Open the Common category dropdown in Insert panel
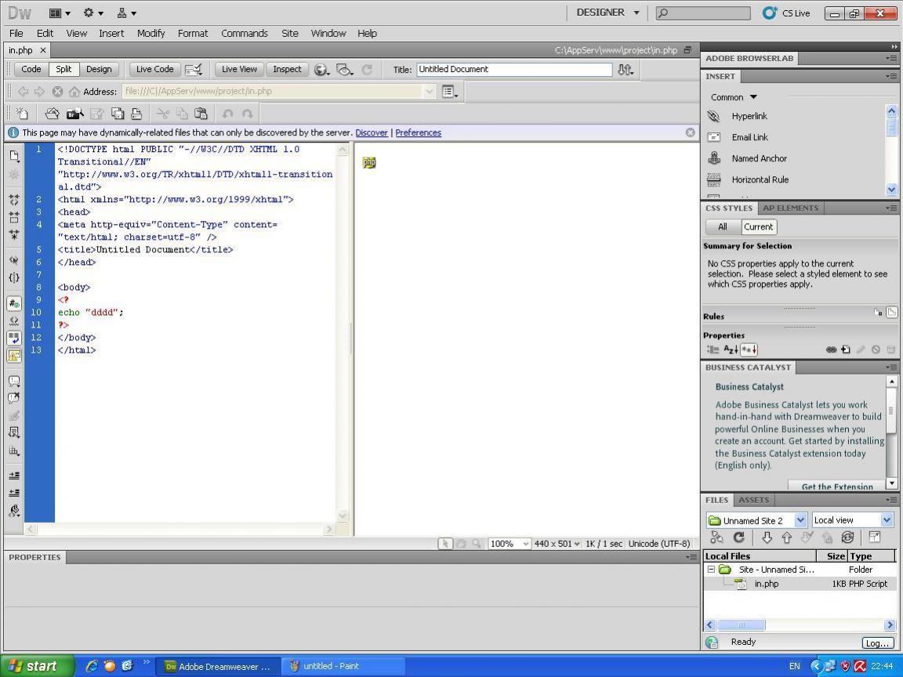The height and width of the screenshot is (677, 903). coord(734,97)
